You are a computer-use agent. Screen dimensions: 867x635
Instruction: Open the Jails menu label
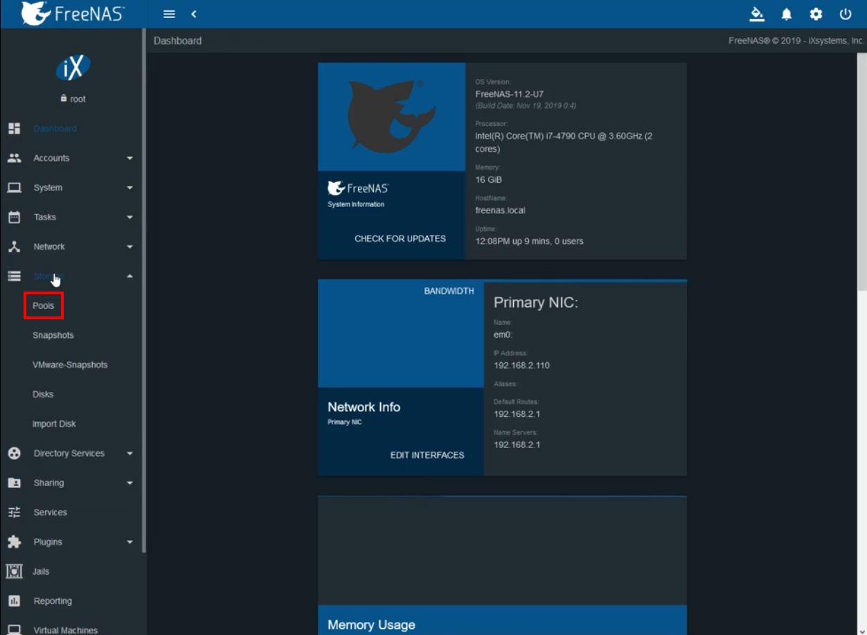click(41, 571)
